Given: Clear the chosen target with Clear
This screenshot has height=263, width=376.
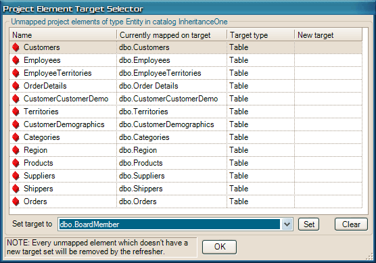Looking at the screenshot, I should pyautogui.click(x=351, y=224).
